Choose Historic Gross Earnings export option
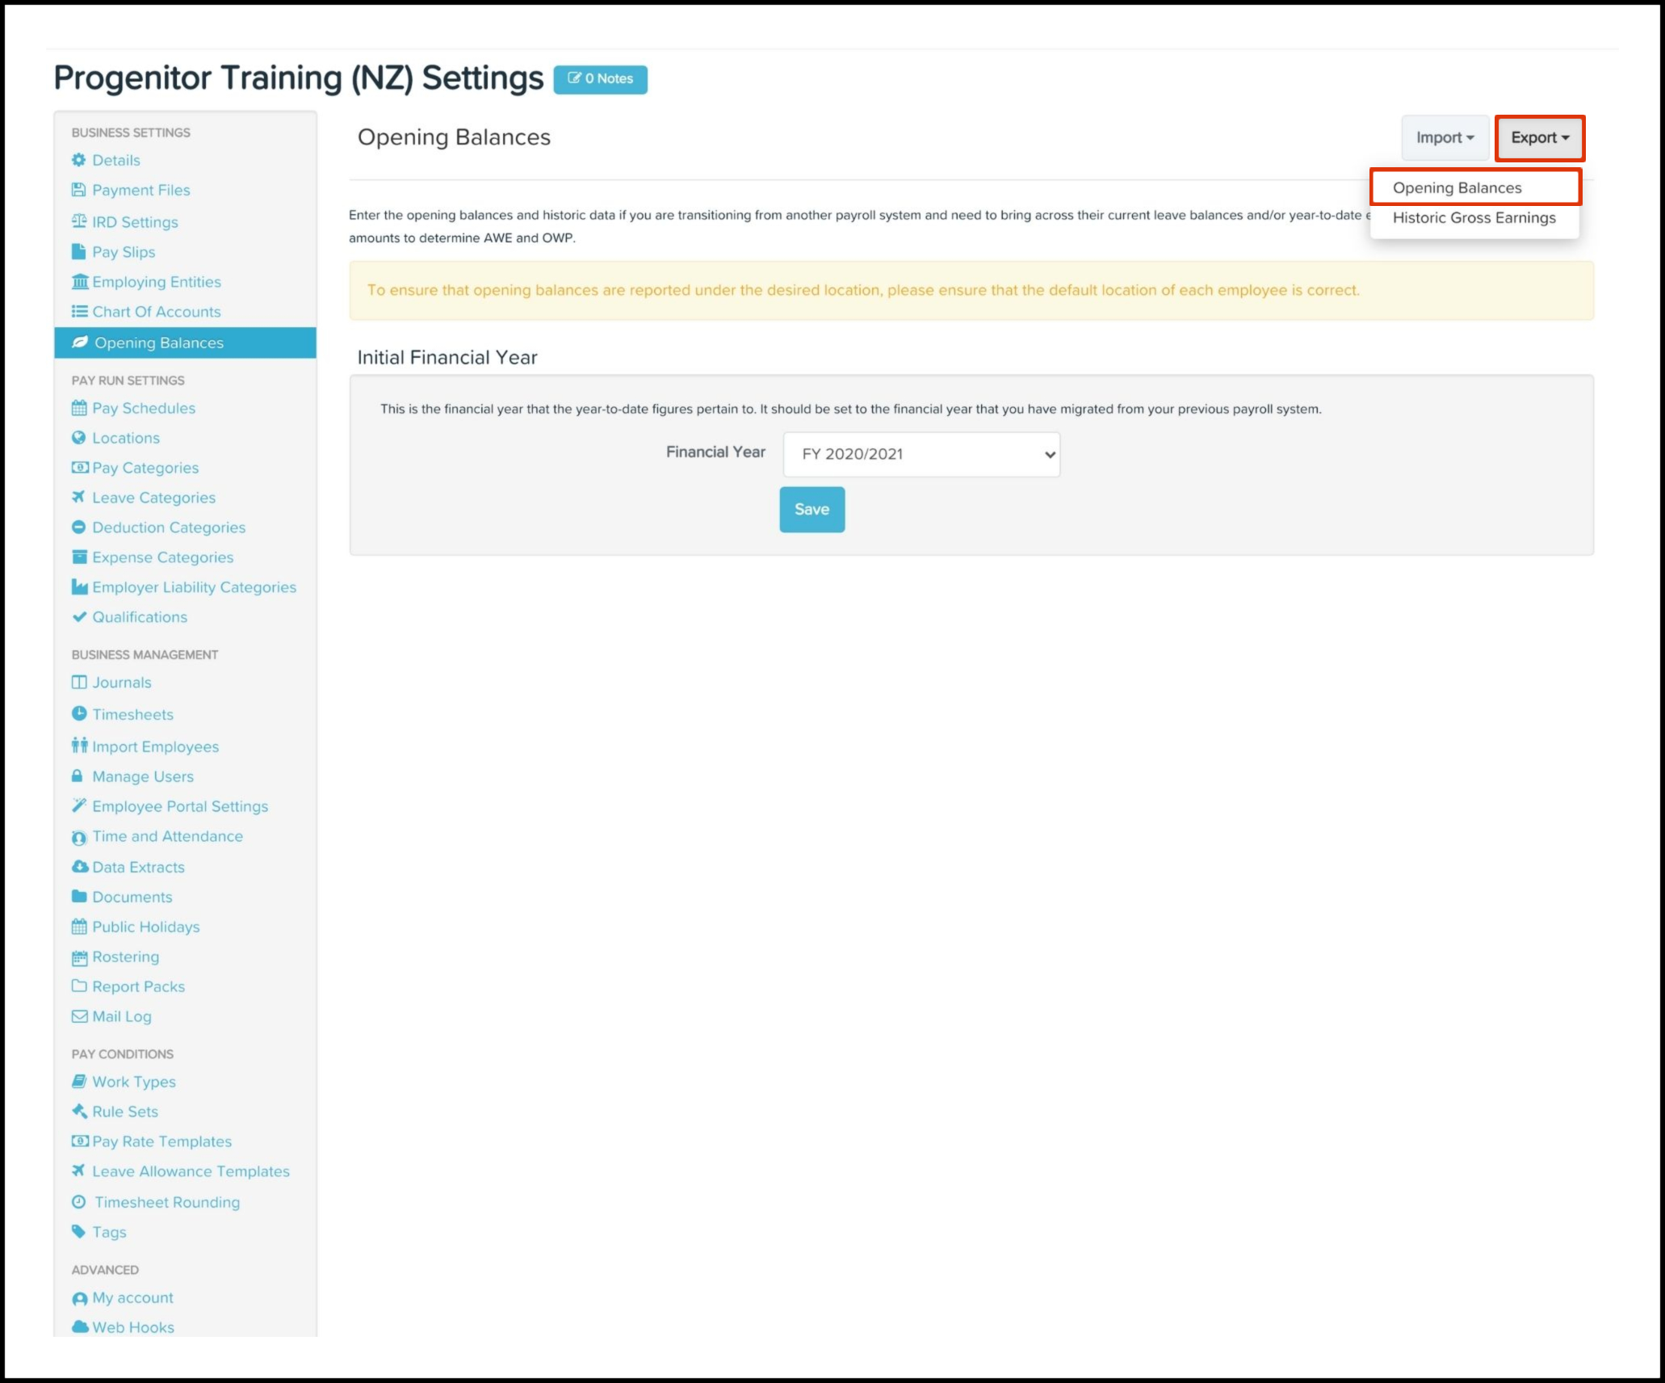 pos(1473,218)
